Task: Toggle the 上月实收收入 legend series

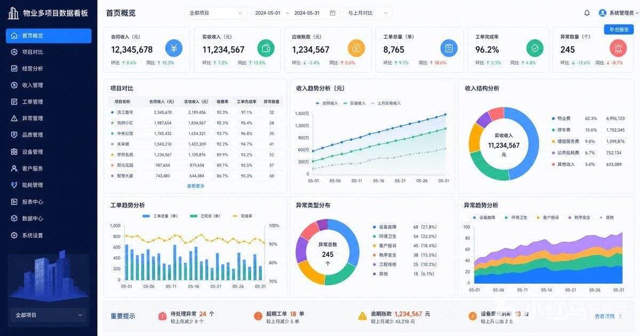Action: click(x=386, y=103)
